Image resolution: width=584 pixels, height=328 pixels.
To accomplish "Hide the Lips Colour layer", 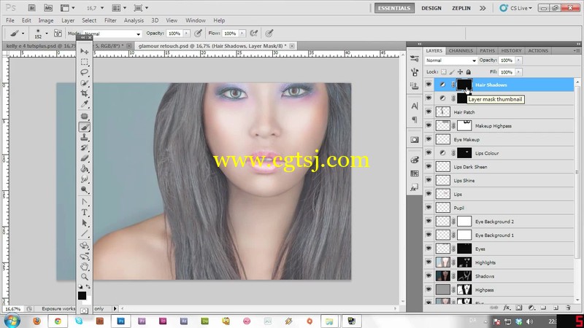I will (429, 153).
